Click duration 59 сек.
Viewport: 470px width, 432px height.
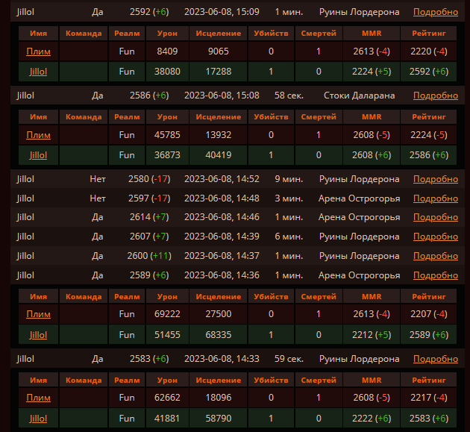(289, 359)
